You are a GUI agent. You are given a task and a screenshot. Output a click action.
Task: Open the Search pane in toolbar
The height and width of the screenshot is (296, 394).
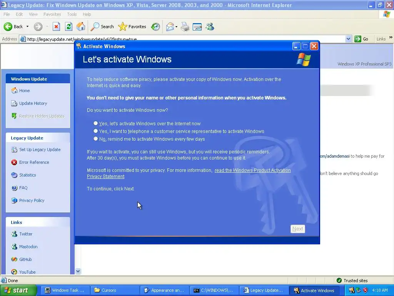tap(102, 27)
